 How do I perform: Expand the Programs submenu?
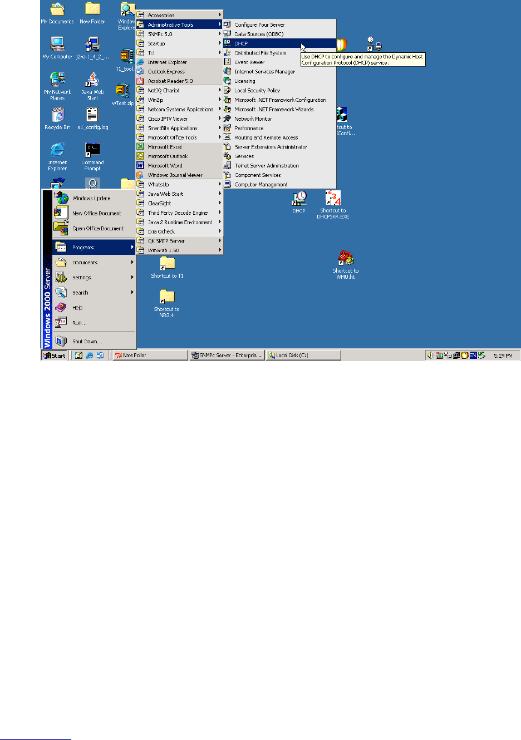point(94,247)
